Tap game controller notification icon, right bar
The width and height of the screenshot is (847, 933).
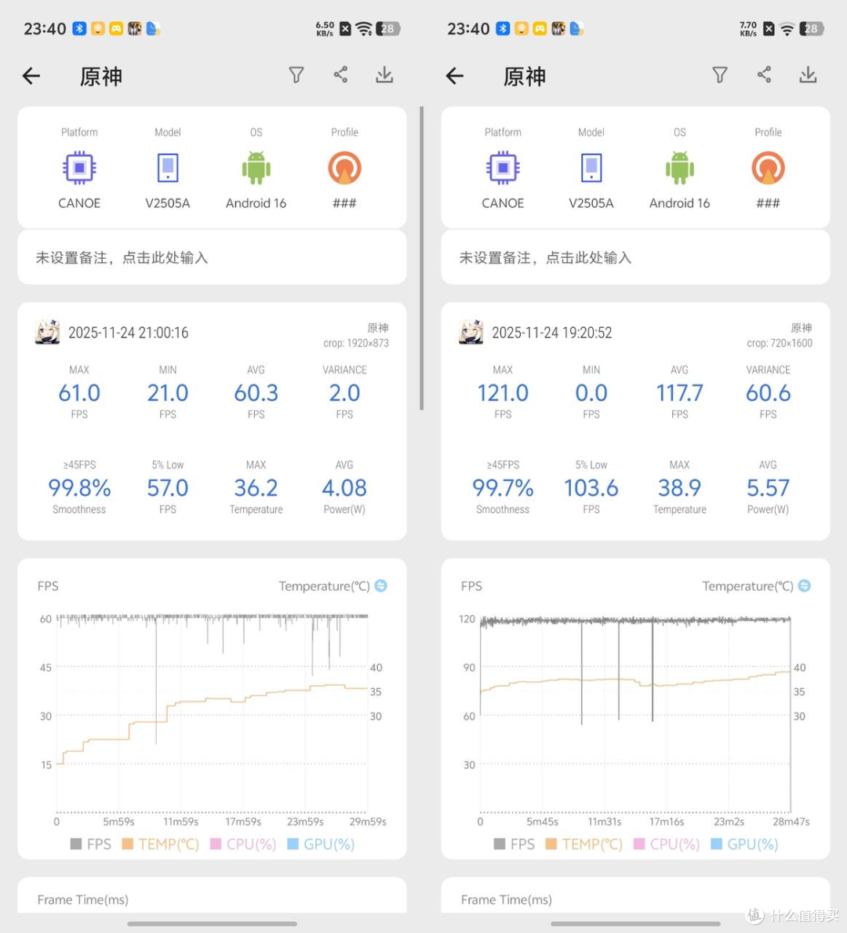point(540,28)
